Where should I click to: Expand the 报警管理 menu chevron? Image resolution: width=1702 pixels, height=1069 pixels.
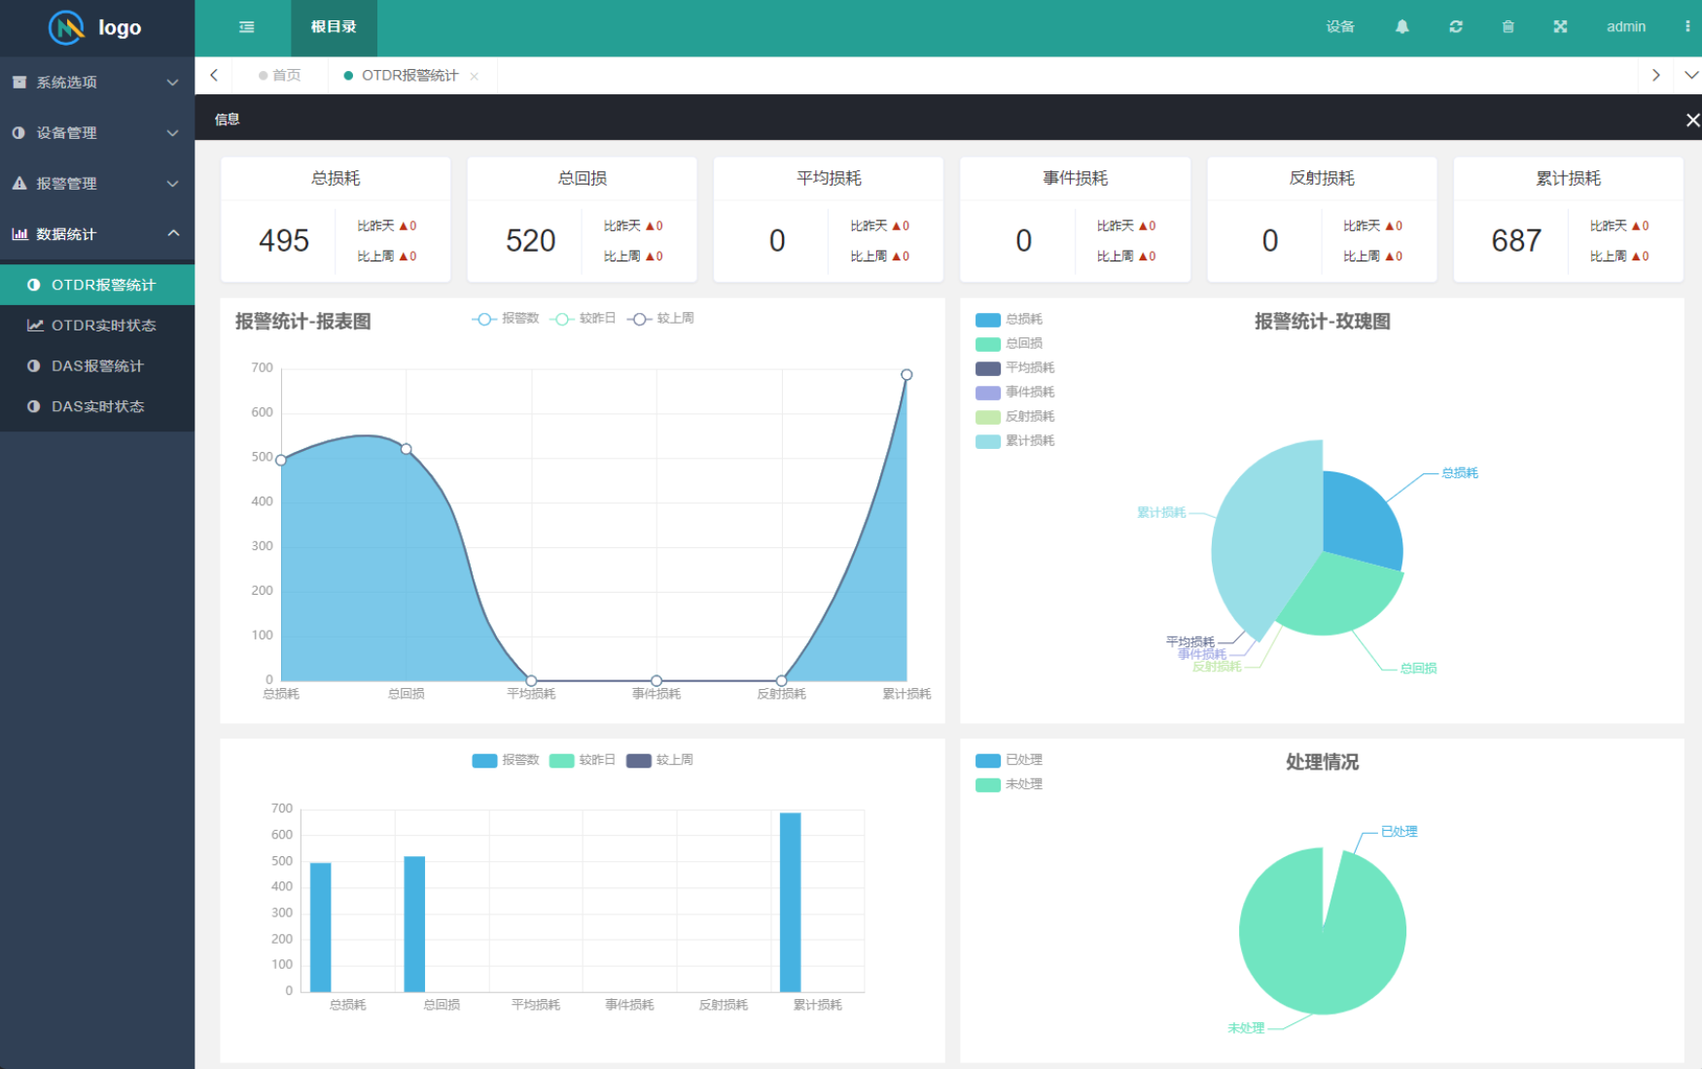click(x=172, y=184)
